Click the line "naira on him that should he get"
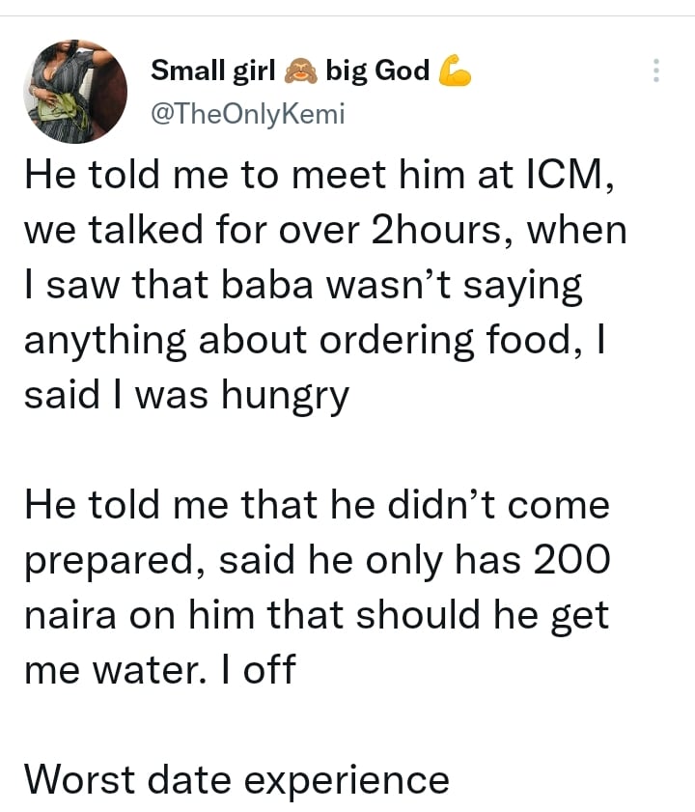 click(316, 615)
